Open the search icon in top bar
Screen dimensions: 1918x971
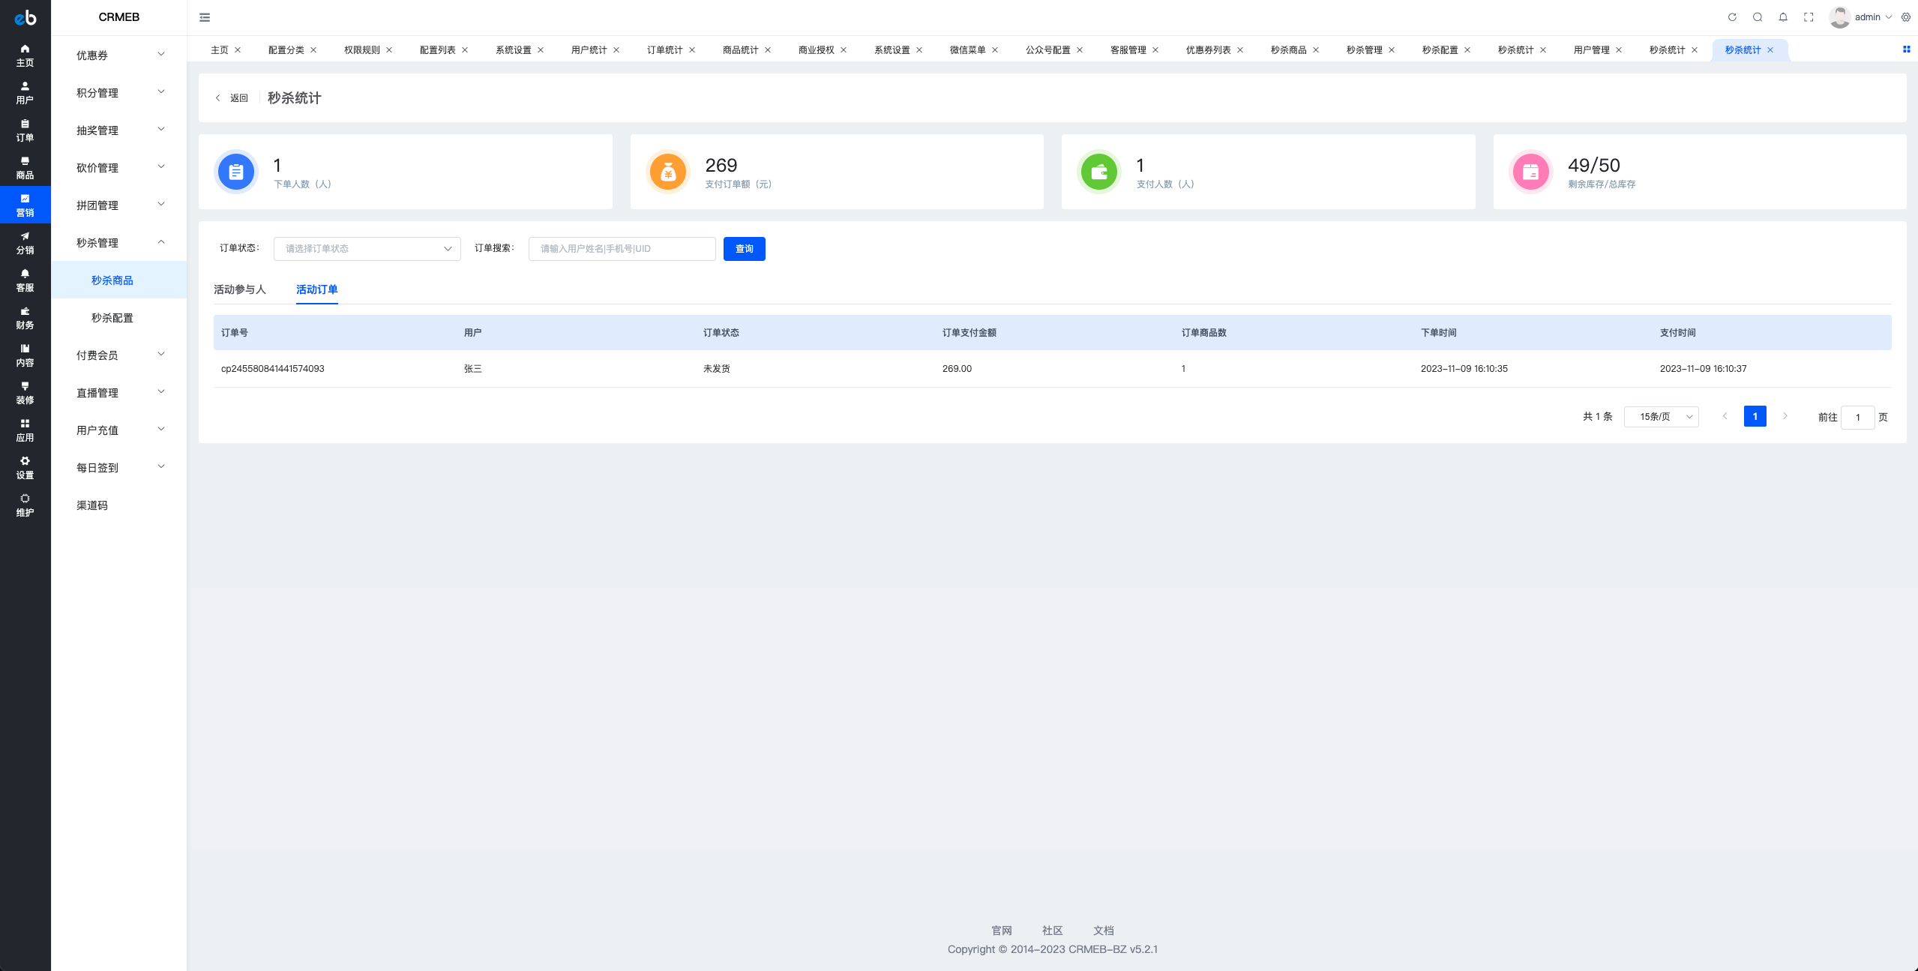point(1758,17)
